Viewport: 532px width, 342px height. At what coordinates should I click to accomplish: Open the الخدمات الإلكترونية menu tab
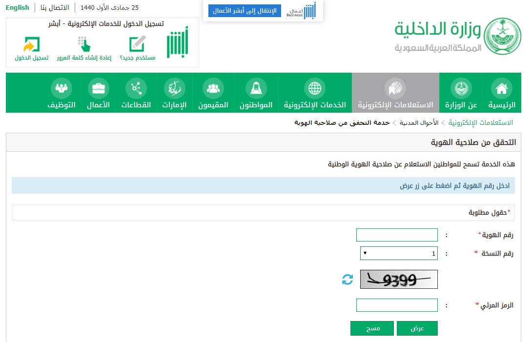tap(315, 93)
